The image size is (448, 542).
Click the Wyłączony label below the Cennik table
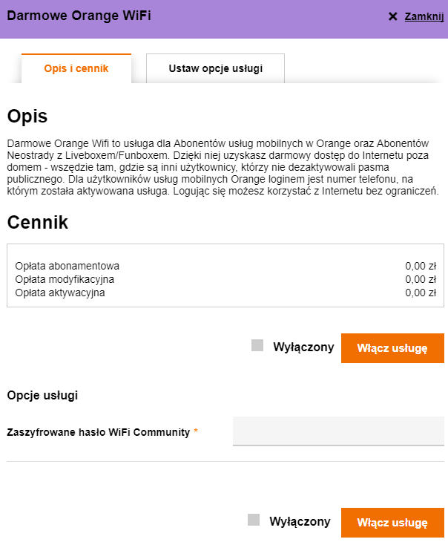pyautogui.click(x=303, y=347)
